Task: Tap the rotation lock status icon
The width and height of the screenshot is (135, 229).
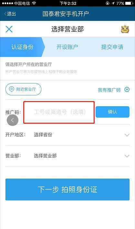Action: (x=108, y=3)
